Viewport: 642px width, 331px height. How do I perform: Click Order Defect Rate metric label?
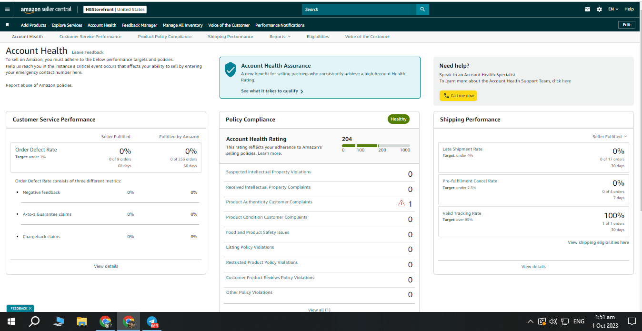(x=36, y=150)
